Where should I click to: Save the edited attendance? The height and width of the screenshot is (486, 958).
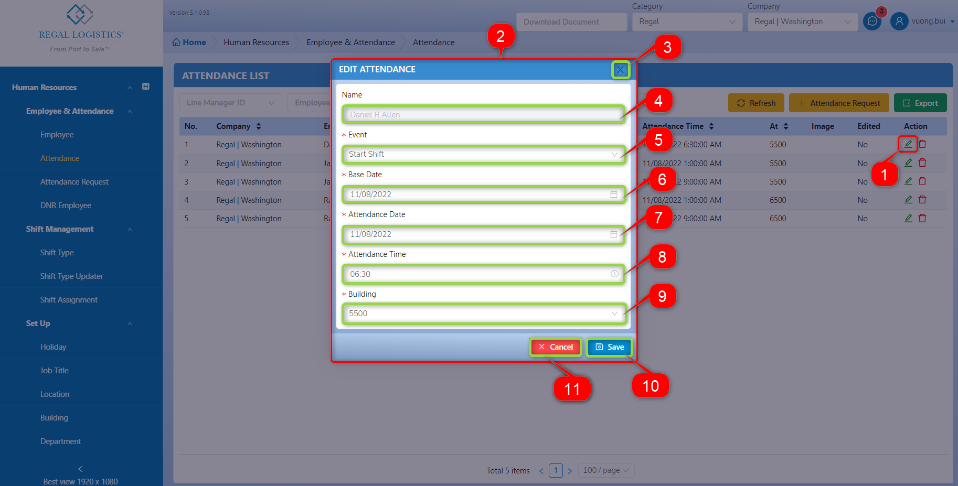pos(610,347)
